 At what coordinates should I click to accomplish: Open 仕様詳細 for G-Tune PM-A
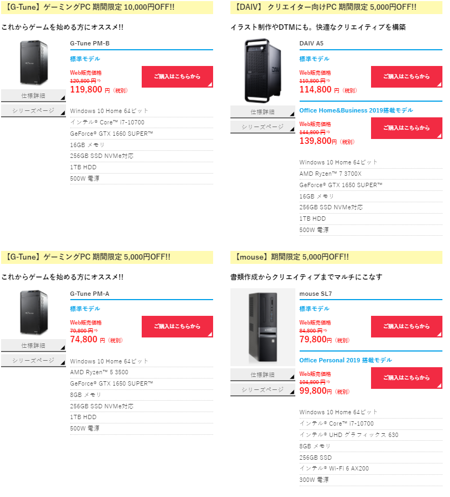[34, 346]
